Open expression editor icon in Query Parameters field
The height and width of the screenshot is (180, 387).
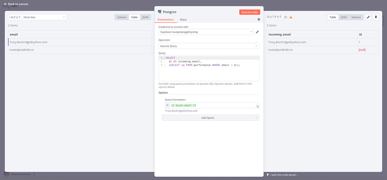[x=258, y=107]
